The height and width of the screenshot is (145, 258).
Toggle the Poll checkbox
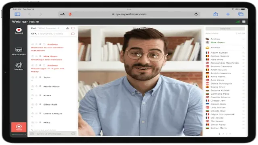[73, 28]
